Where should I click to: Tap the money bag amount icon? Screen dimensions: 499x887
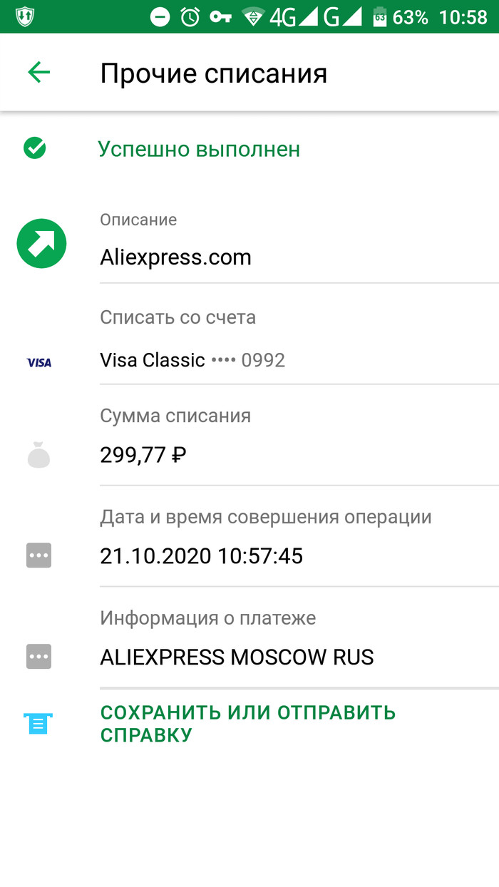click(x=38, y=455)
